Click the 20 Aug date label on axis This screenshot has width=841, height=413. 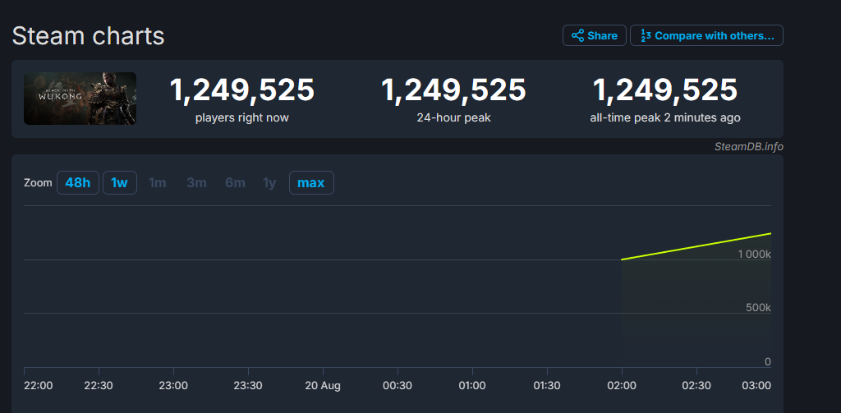tap(323, 385)
